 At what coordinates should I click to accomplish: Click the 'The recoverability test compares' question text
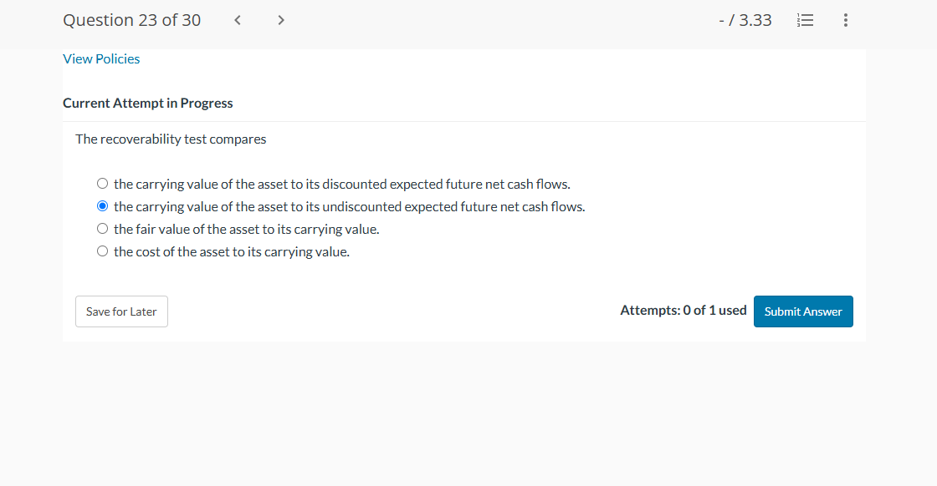(171, 139)
